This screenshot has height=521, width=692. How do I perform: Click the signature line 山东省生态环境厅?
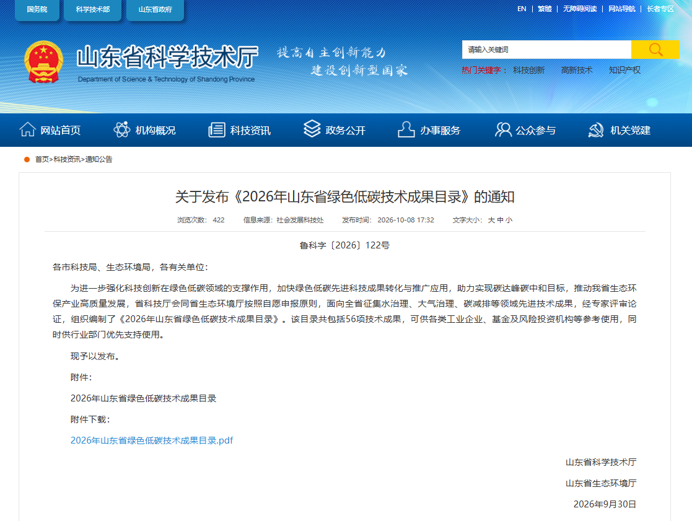point(601,483)
